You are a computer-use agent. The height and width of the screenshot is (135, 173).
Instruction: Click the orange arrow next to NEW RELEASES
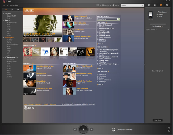[x=35, y=46]
